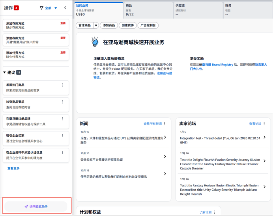
Task: Select the 在企业资料中添加认证信息 suggestion card
Action: [x=36, y=155]
